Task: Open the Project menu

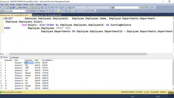Action: [19, 4]
